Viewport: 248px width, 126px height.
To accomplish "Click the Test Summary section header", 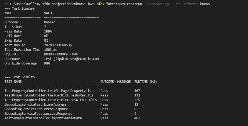I will click(x=20, y=9).
